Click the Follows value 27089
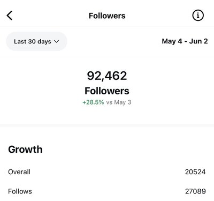214x201 pixels. [x=195, y=191]
